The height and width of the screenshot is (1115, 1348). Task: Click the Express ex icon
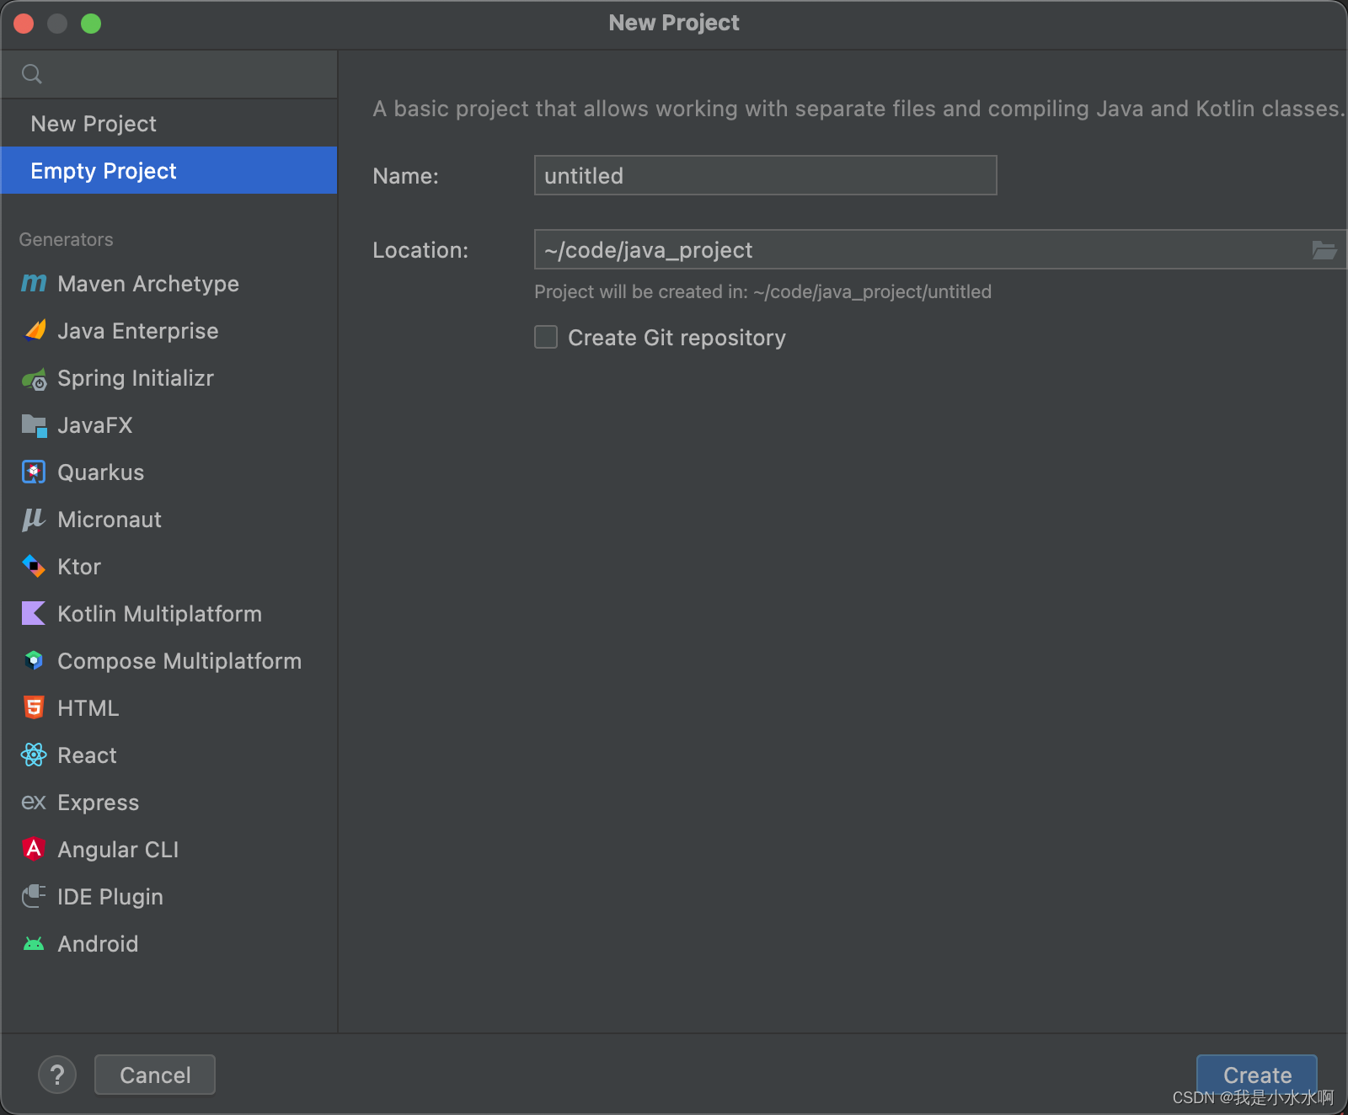[x=34, y=803]
